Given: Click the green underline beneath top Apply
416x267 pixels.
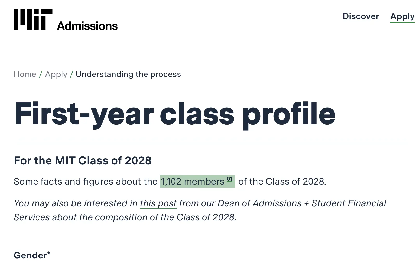Looking at the screenshot, I should [x=402, y=22].
